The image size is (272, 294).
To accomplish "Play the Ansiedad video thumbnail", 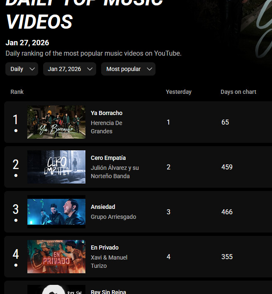I will pos(56,212).
